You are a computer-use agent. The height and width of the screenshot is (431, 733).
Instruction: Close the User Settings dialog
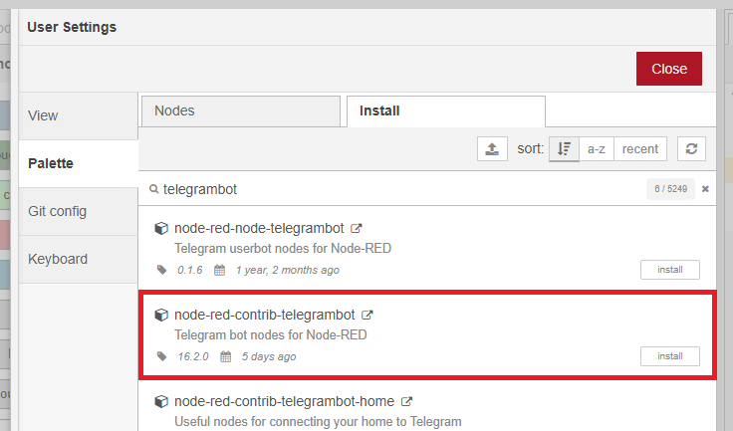point(669,69)
